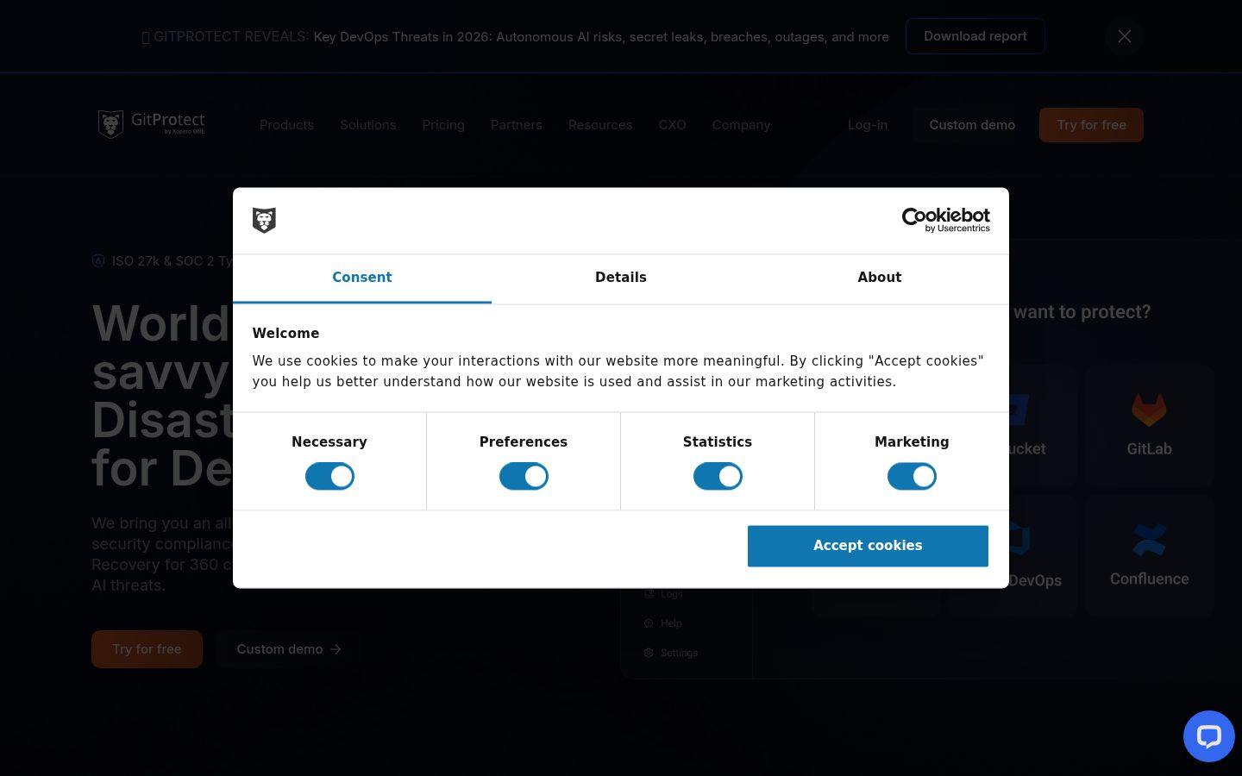Open the Solutions menu
This screenshot has width=1242, height=776.
[x=368, y=125]
